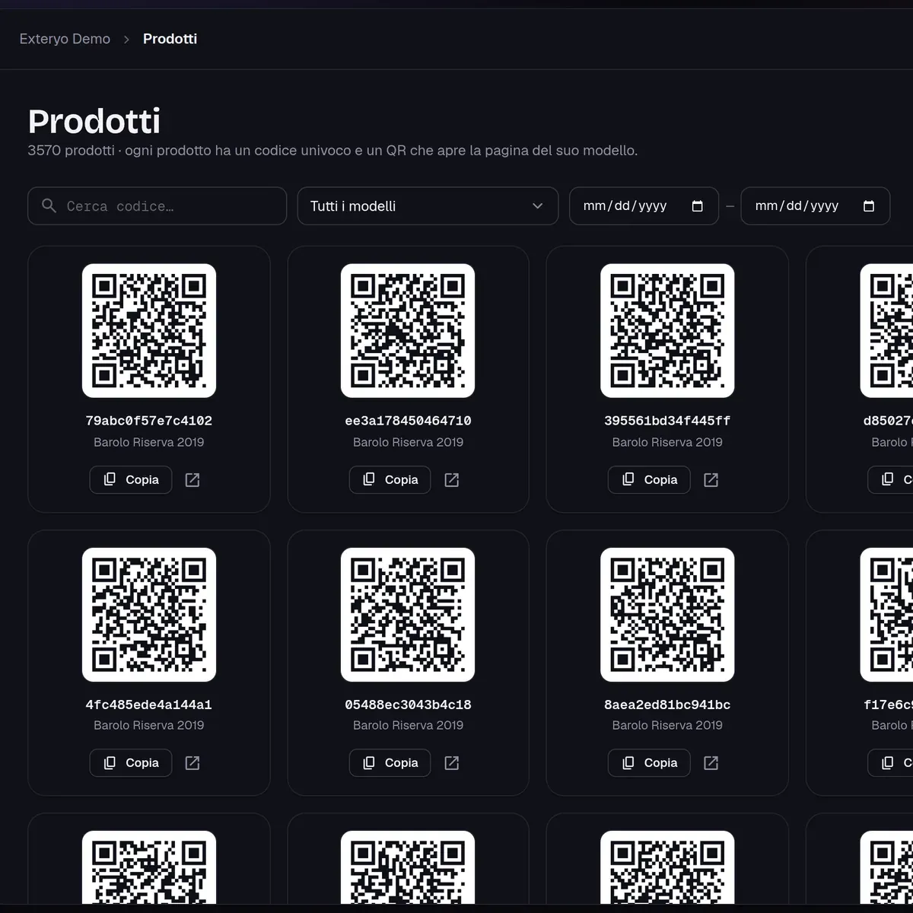Click code text 4fc485ede4a144a1

149,705
